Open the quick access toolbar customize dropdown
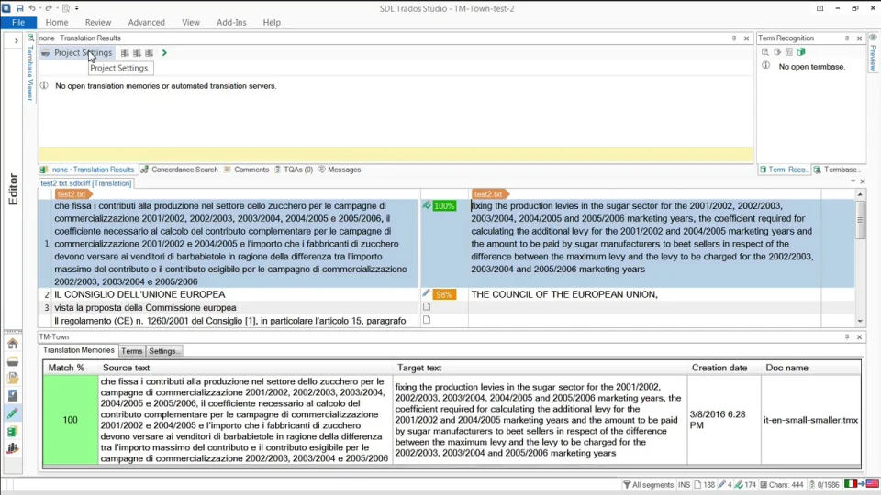Image resolution: width=881 pixels, height=495 pixels. pyautogui.click(x=77, y=8)
